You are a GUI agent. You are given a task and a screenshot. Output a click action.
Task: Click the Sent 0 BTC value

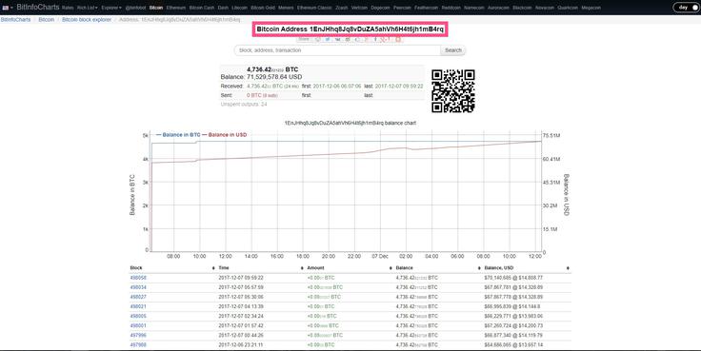coord(262,95)
